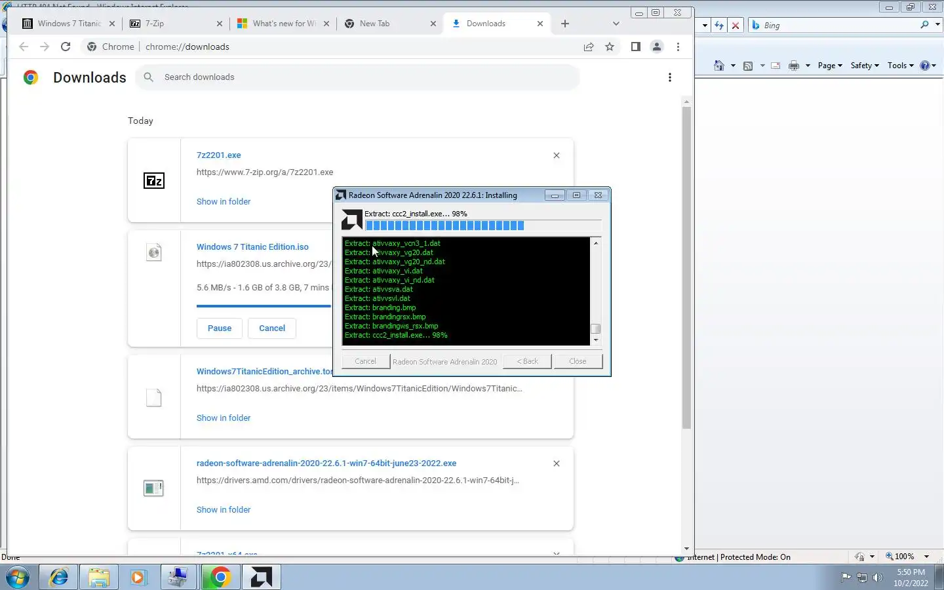
Task: Focus the Bing search box in Internet Explorer
Action: [834, 25]
